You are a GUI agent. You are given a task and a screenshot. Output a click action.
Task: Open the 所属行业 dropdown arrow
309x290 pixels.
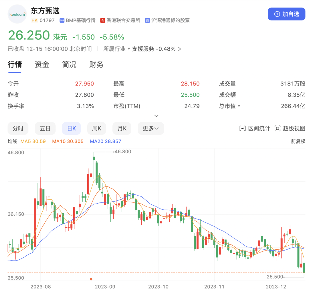pos(129,49)
